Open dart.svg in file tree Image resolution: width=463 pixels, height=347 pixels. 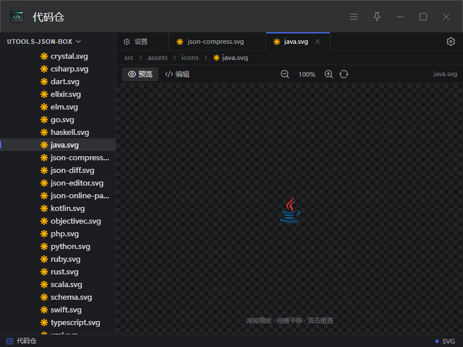[x=58, y=82]
